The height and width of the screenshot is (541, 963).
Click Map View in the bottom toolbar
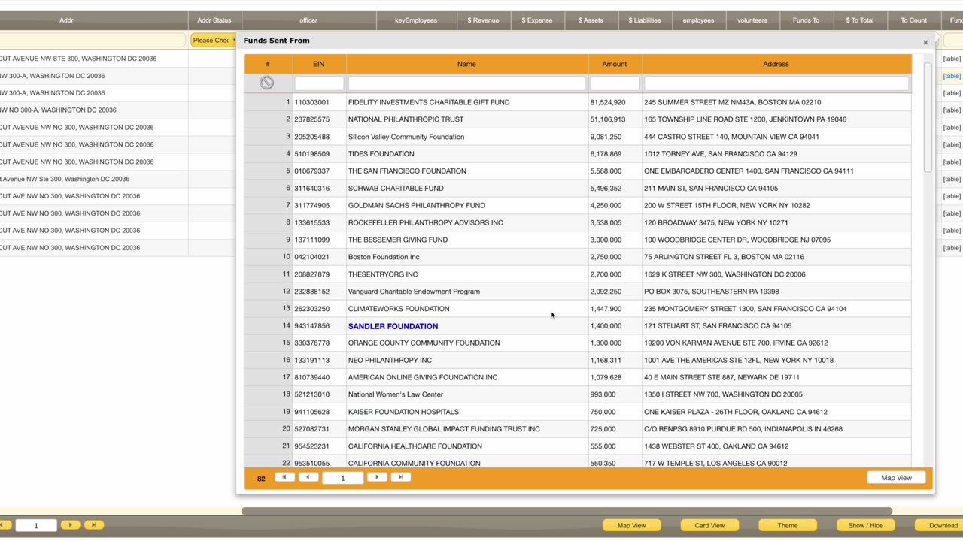(x=632, y=525)
